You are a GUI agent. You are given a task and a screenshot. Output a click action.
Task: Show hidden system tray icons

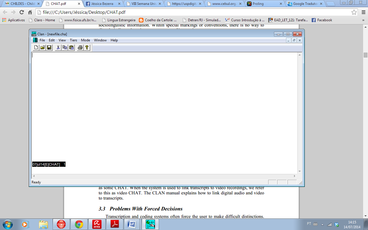click(x=322, y=224)
